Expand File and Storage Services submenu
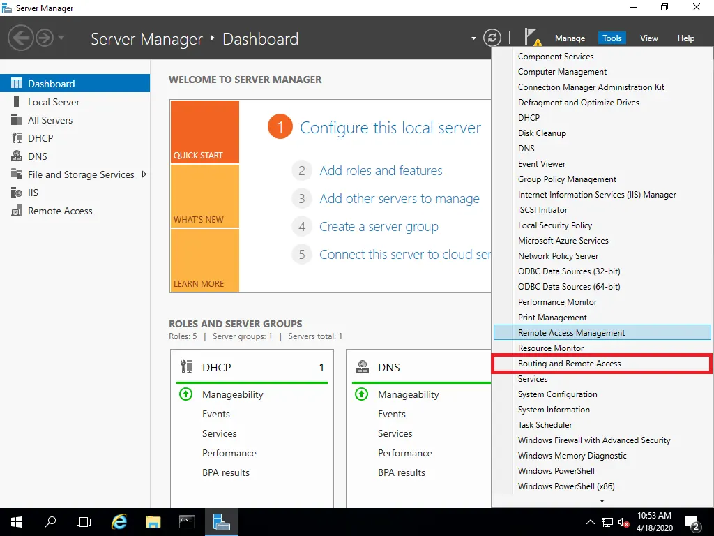Screen dimensions: 714x536 pyautogui.click(x=144, y=174)
